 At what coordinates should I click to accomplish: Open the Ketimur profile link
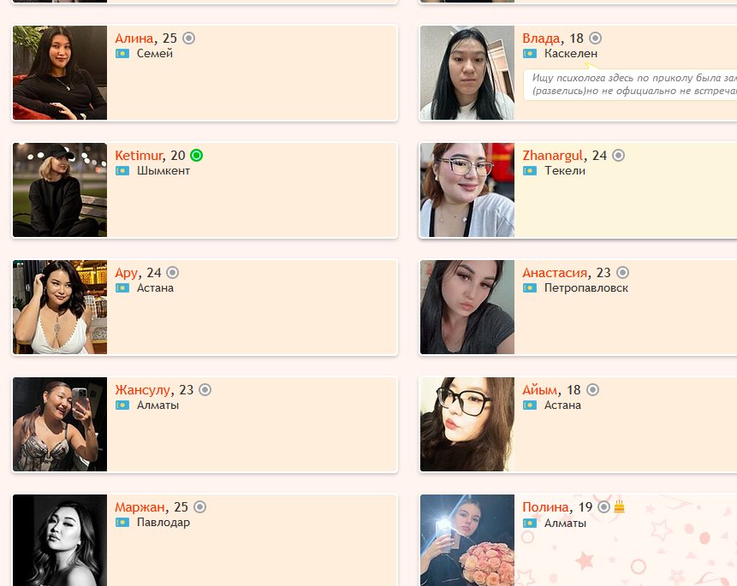(139, 155)
